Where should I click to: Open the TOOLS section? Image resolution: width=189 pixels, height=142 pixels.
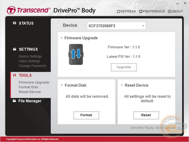pos(25,75)
